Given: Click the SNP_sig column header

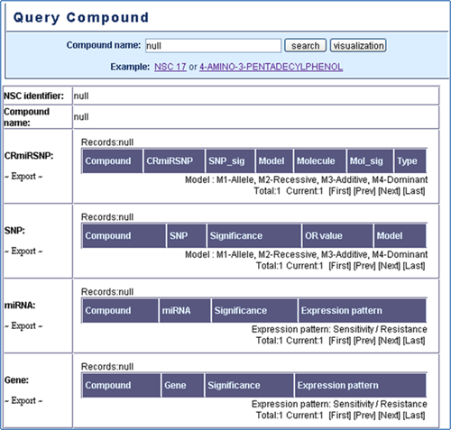Looking at the screenshot, I should (230, 161).
